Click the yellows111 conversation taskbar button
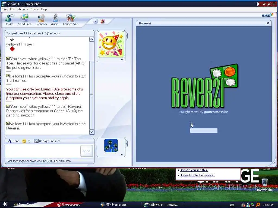 [x=162, y=205]
